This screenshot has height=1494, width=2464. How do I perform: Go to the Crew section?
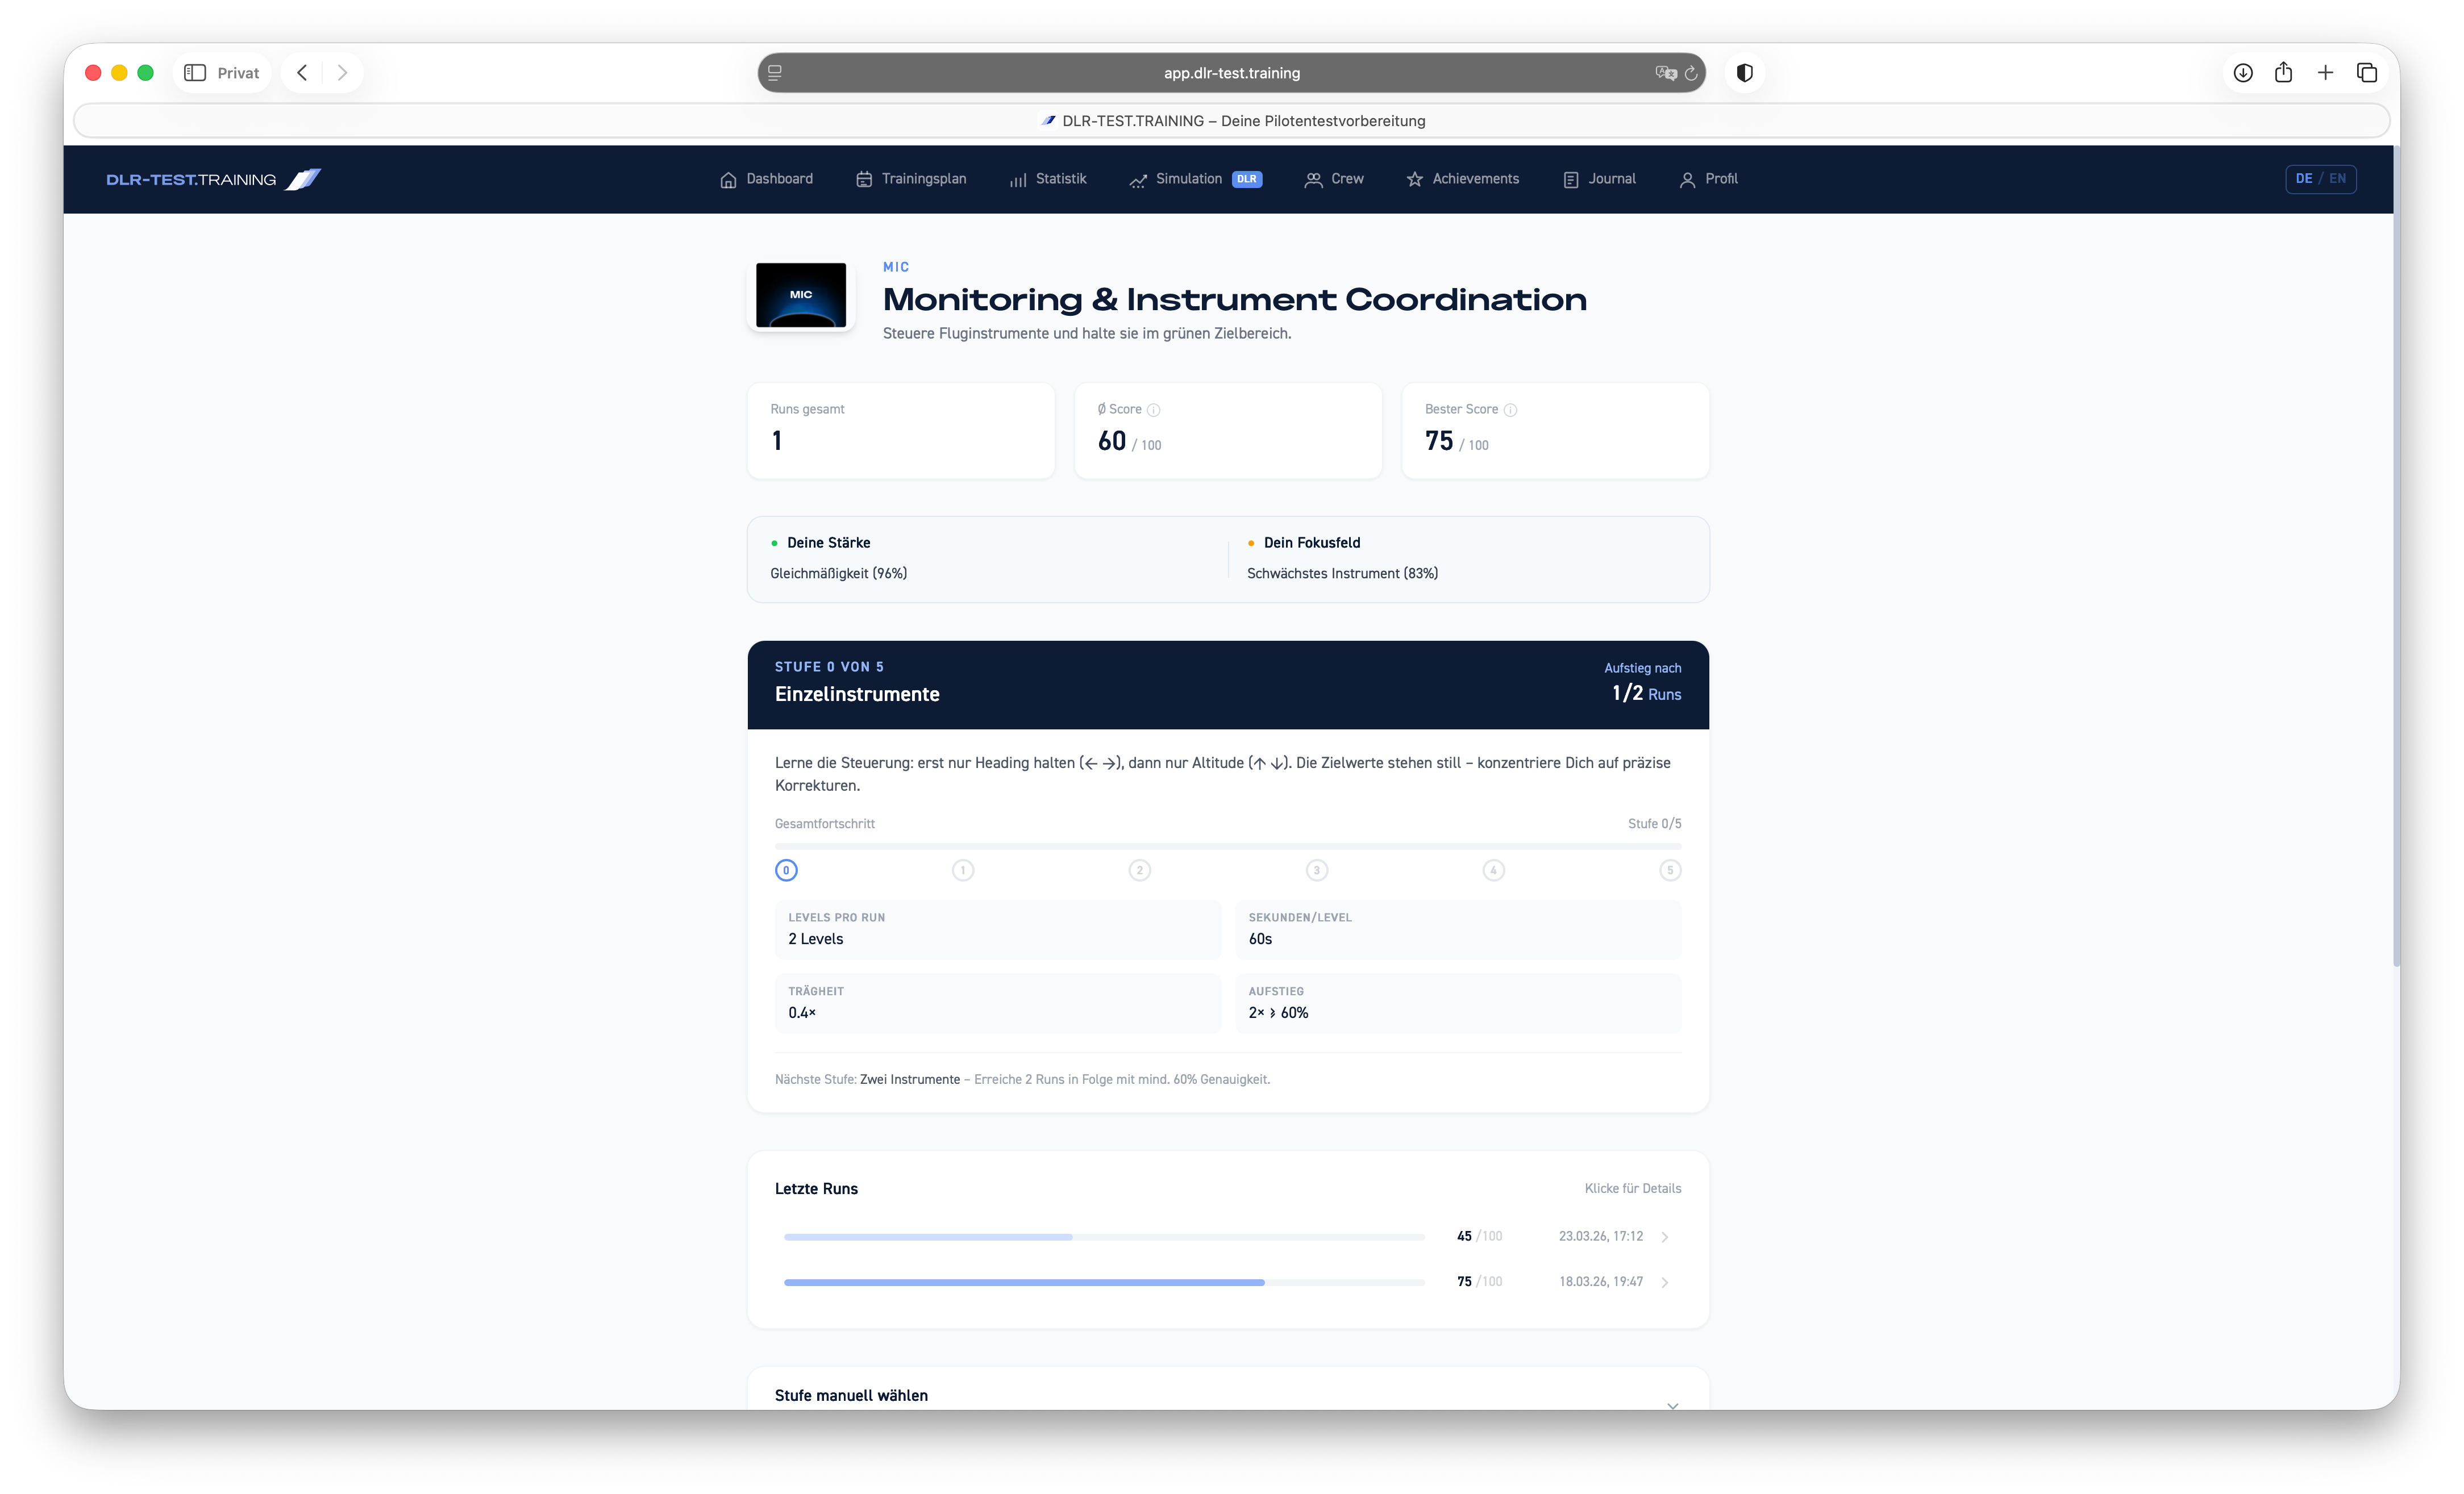(1334, 179)
